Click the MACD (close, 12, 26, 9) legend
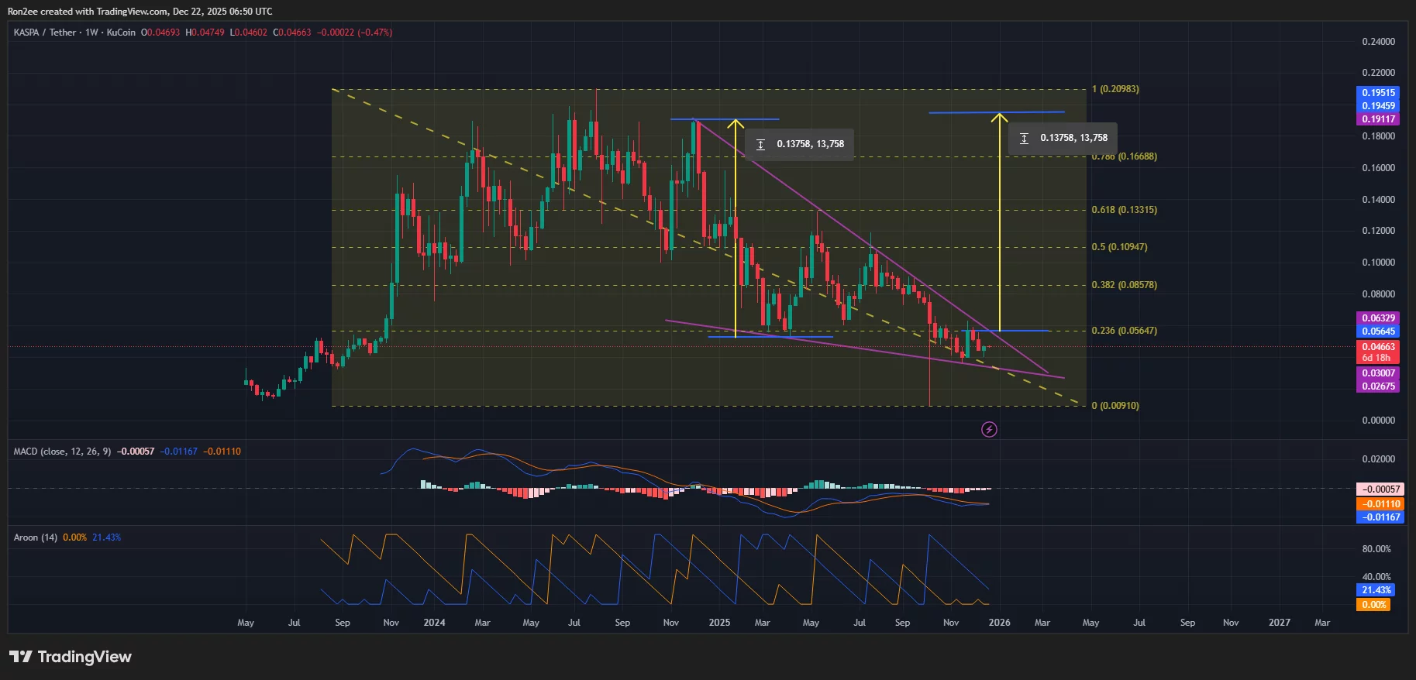 click(x=62, y=452)
